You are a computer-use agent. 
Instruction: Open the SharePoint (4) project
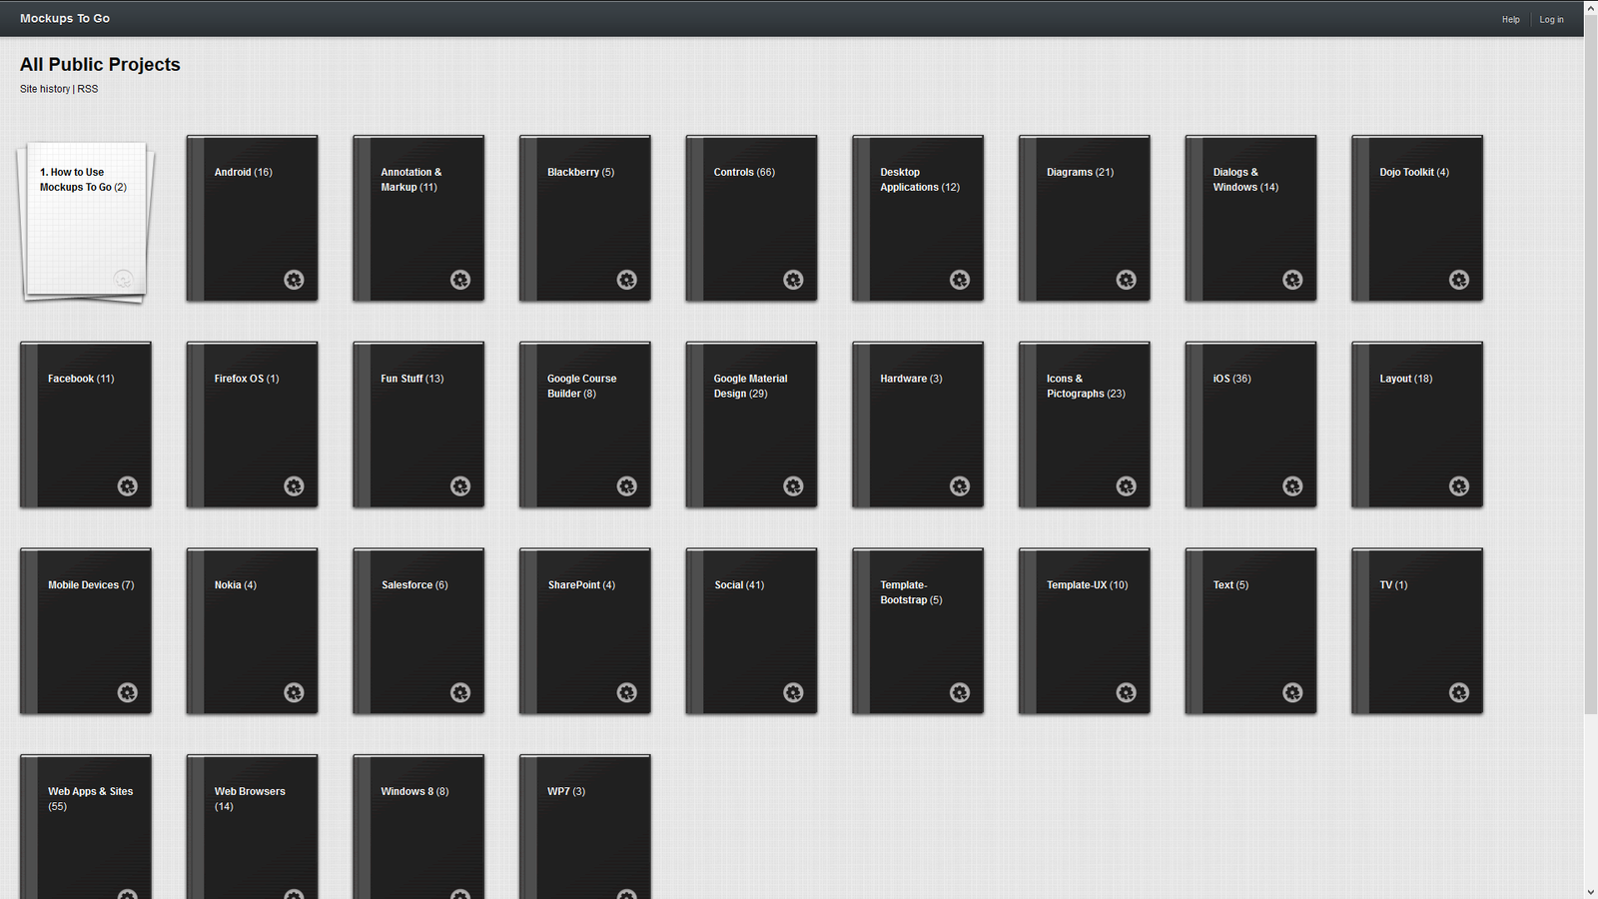point(585,631)
